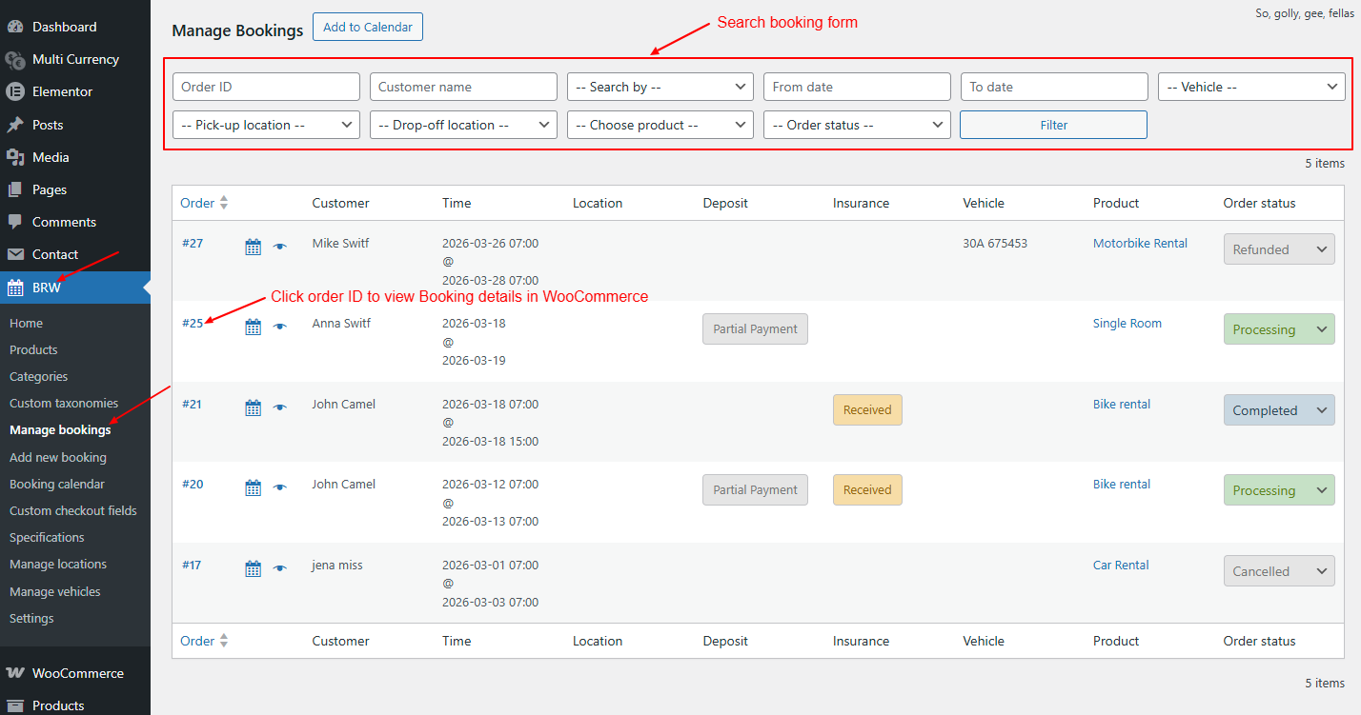Expand the Vehicle filter dropdown
Viewport: 1361px width, 715px height.
pos(1250,87)
